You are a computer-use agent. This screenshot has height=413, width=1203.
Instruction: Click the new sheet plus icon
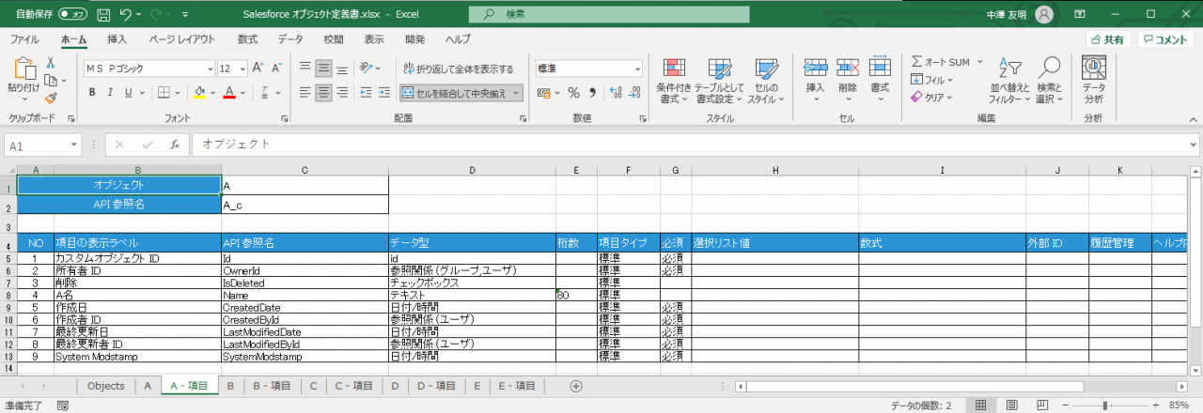coord(576,386)
